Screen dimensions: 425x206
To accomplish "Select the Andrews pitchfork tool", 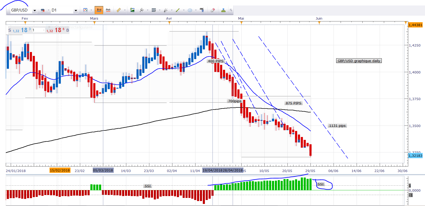I will pyautogui.click(x=141, y=10).
